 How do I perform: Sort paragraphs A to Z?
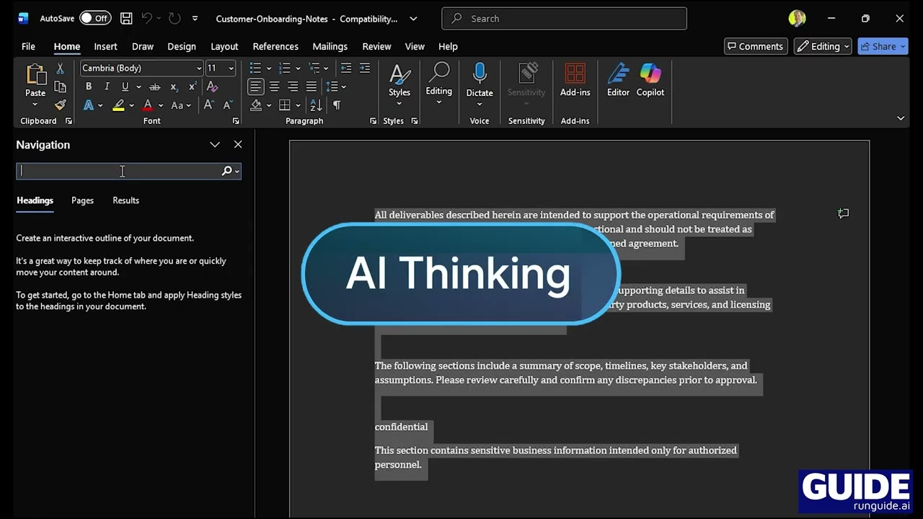[x=316, y=105]
